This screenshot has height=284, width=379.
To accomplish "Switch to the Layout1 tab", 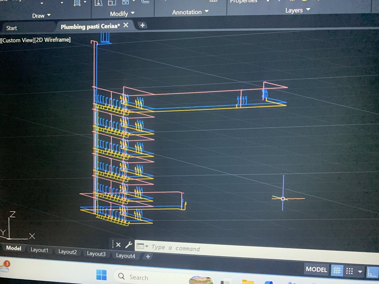I will pyautogui.click(x=39, y=250).
